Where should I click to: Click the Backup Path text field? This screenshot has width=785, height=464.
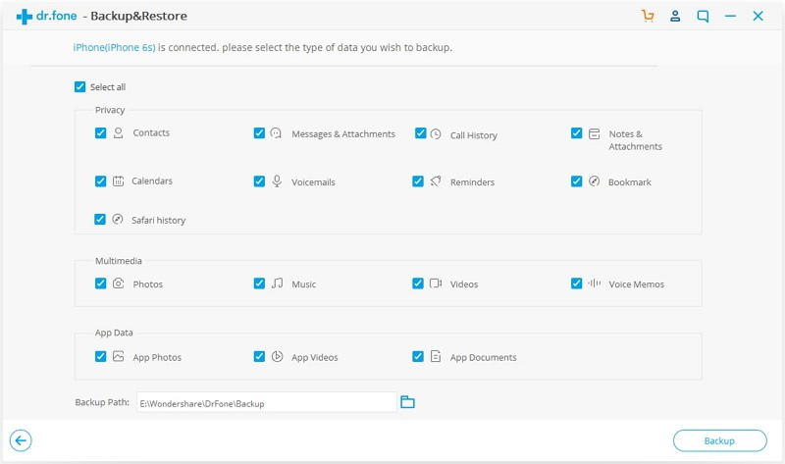[265, 402]
